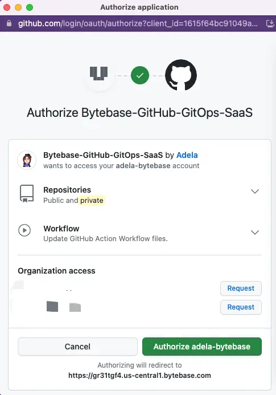Click the redirect URL gr31tgf4.us-central1.bytebase.com
The image size is (276, 395).
[139, 376]
